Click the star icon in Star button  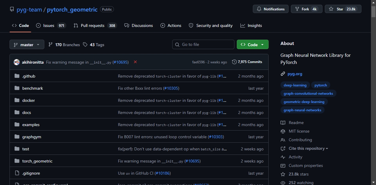331,9
